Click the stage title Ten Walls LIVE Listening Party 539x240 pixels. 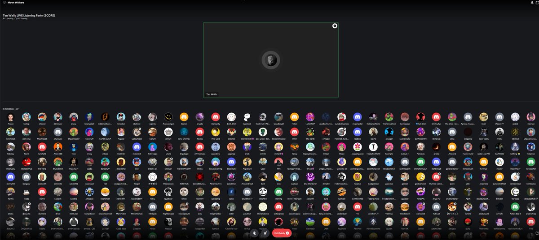pos(29,15)
